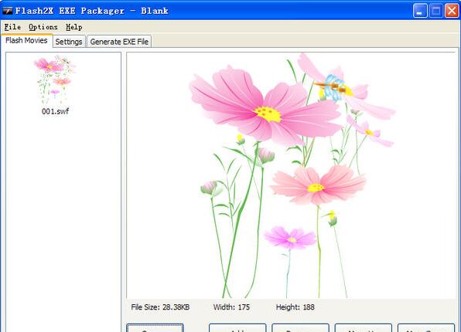The image size is (461, 332).
Task: Click the 001.swf file name label
Action: coord(55,111)
